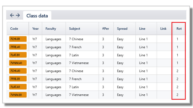Select the 7CHI.B1 class code tag

click(18, 39)
